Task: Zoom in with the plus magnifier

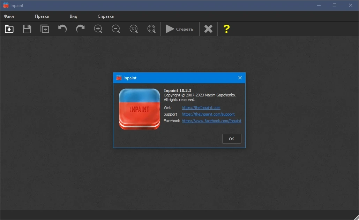Action: point(98,29)
